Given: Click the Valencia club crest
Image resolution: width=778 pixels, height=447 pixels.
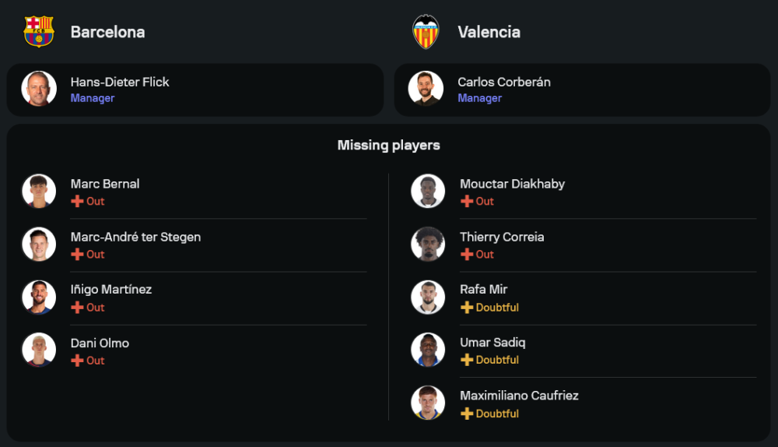Looking at the screenshot, I should (426, 32).
